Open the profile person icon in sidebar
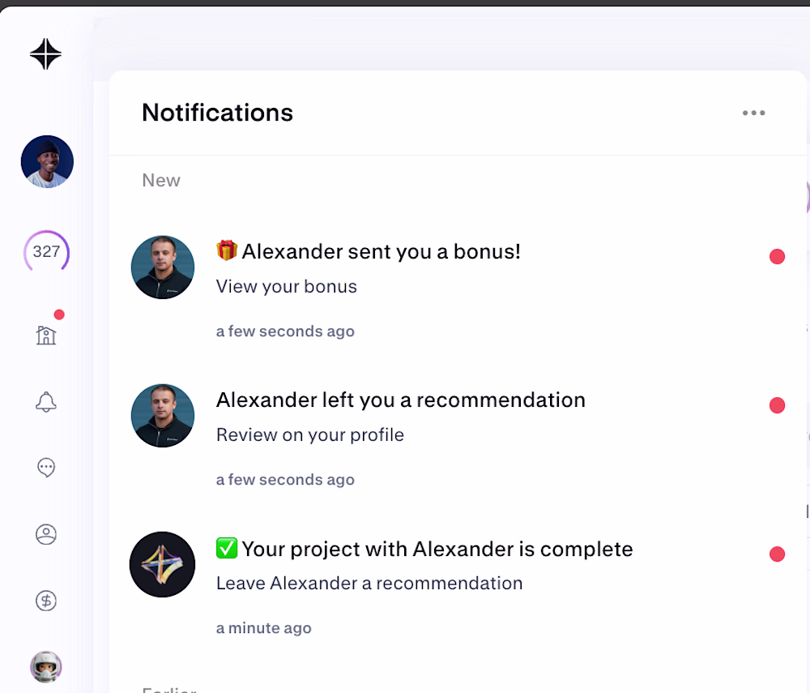The image size is (810, 693). tap(46, 534)
